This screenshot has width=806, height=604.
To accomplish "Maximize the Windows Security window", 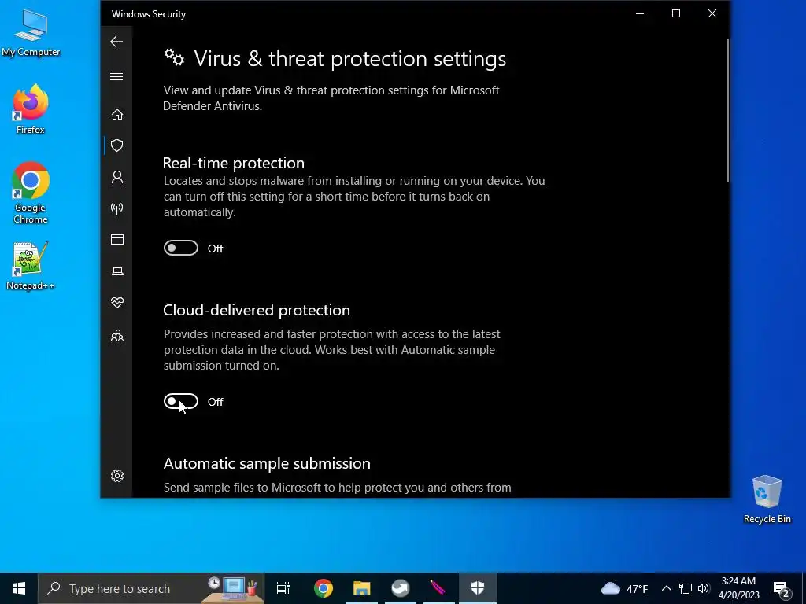I will [x=676, y=14].
